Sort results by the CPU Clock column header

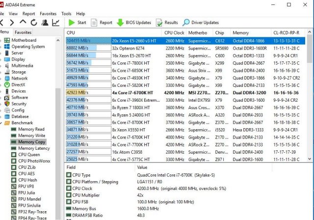[174, 32]
